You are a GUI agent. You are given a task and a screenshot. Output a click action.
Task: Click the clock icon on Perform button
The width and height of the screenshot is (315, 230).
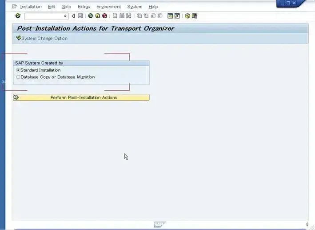point(16,97)
